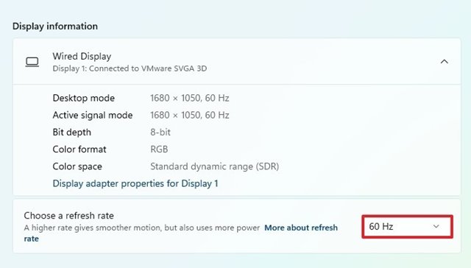The image size is (471, 268).
Task: Open the 60 Hz refresh rate dropdown
Action: click(407, 227)
